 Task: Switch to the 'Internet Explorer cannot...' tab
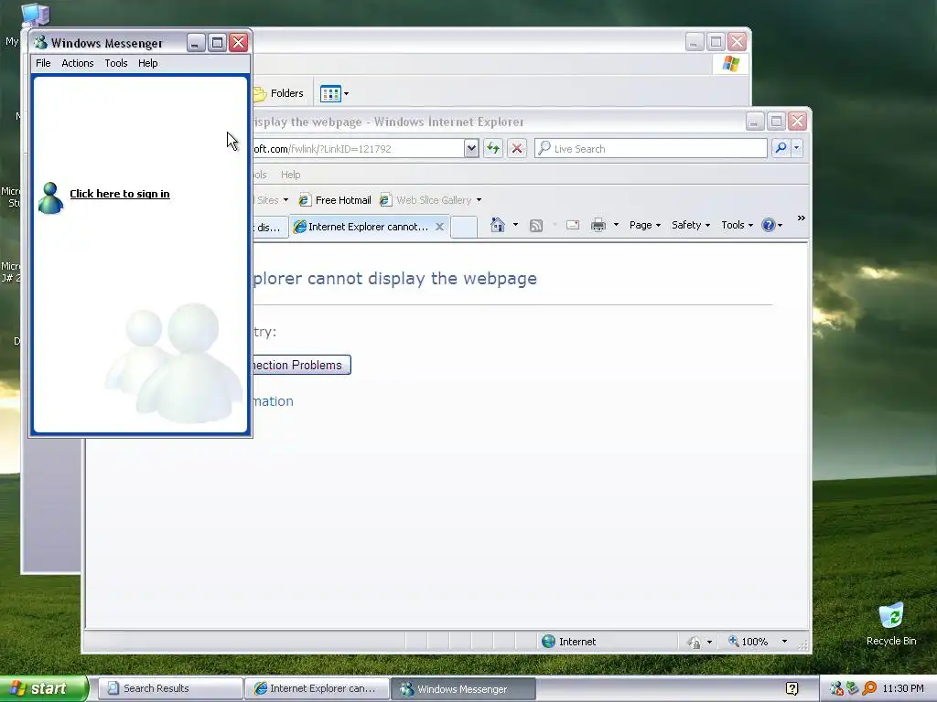click(367, 227)
